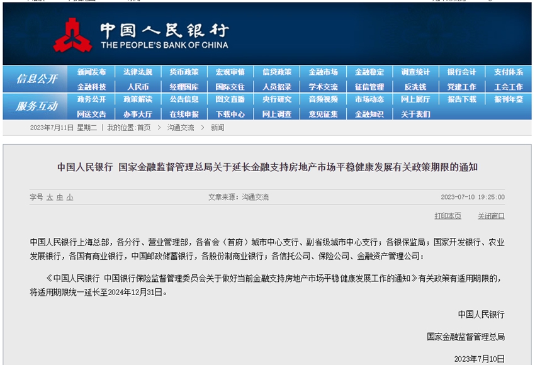Open 央行研究 under 服务互动
The width and height of the screenshot is (535, 365).
(277, 99)
